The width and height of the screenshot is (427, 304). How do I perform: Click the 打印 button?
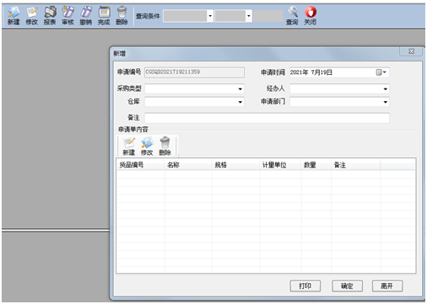click(305, 286)
